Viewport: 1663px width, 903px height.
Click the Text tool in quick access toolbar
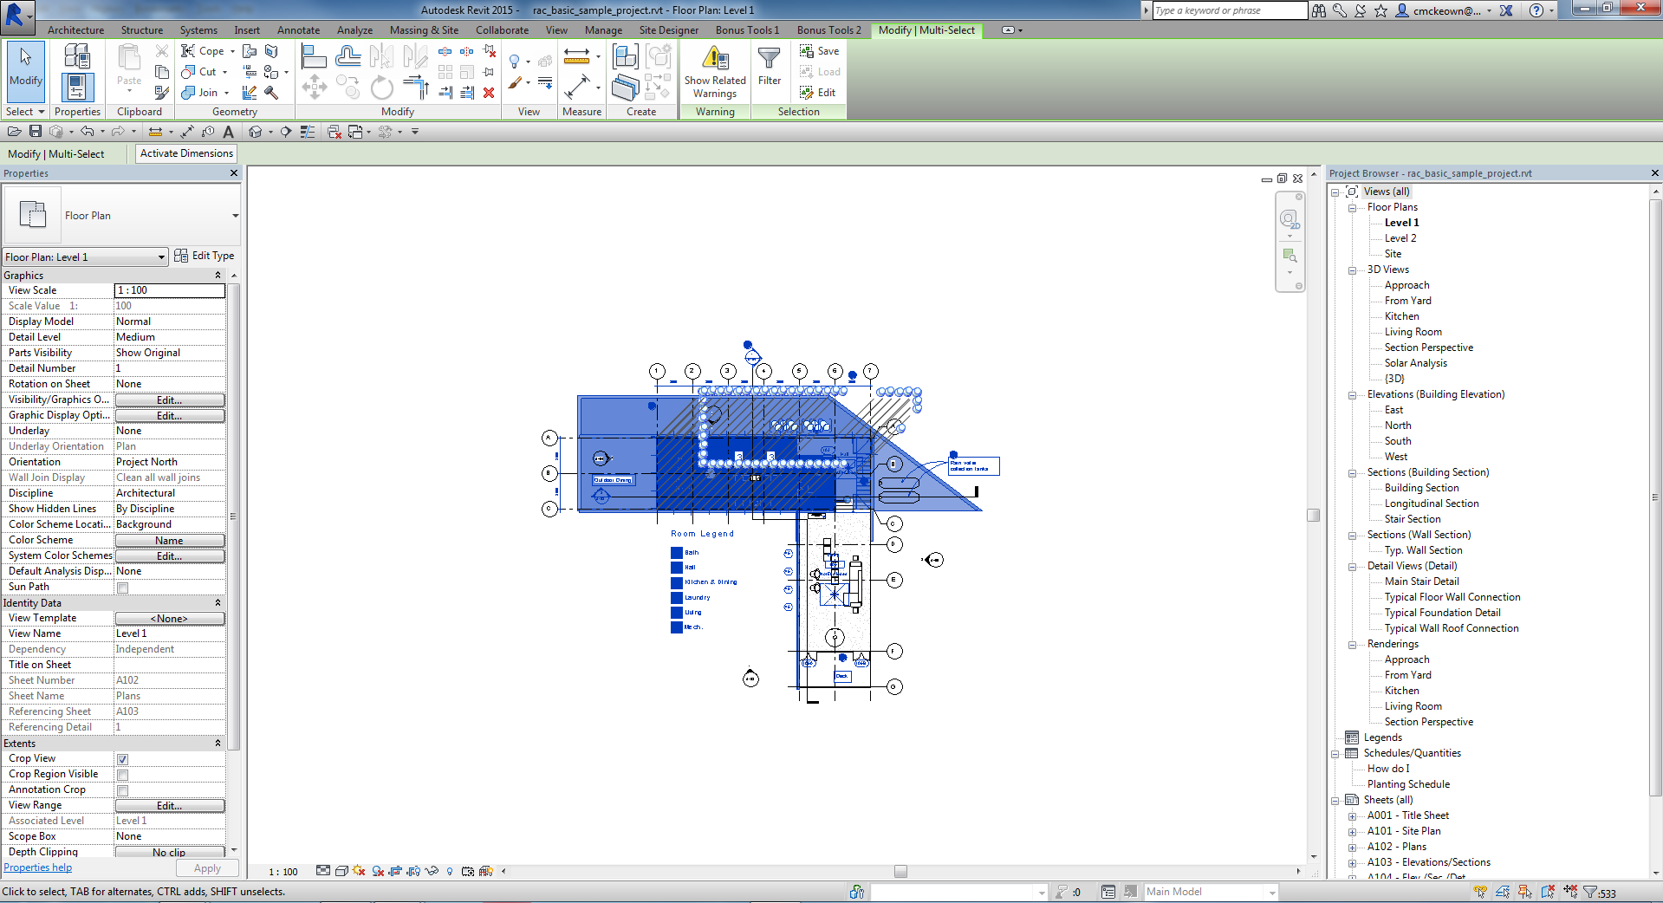(x=228, y=132)
